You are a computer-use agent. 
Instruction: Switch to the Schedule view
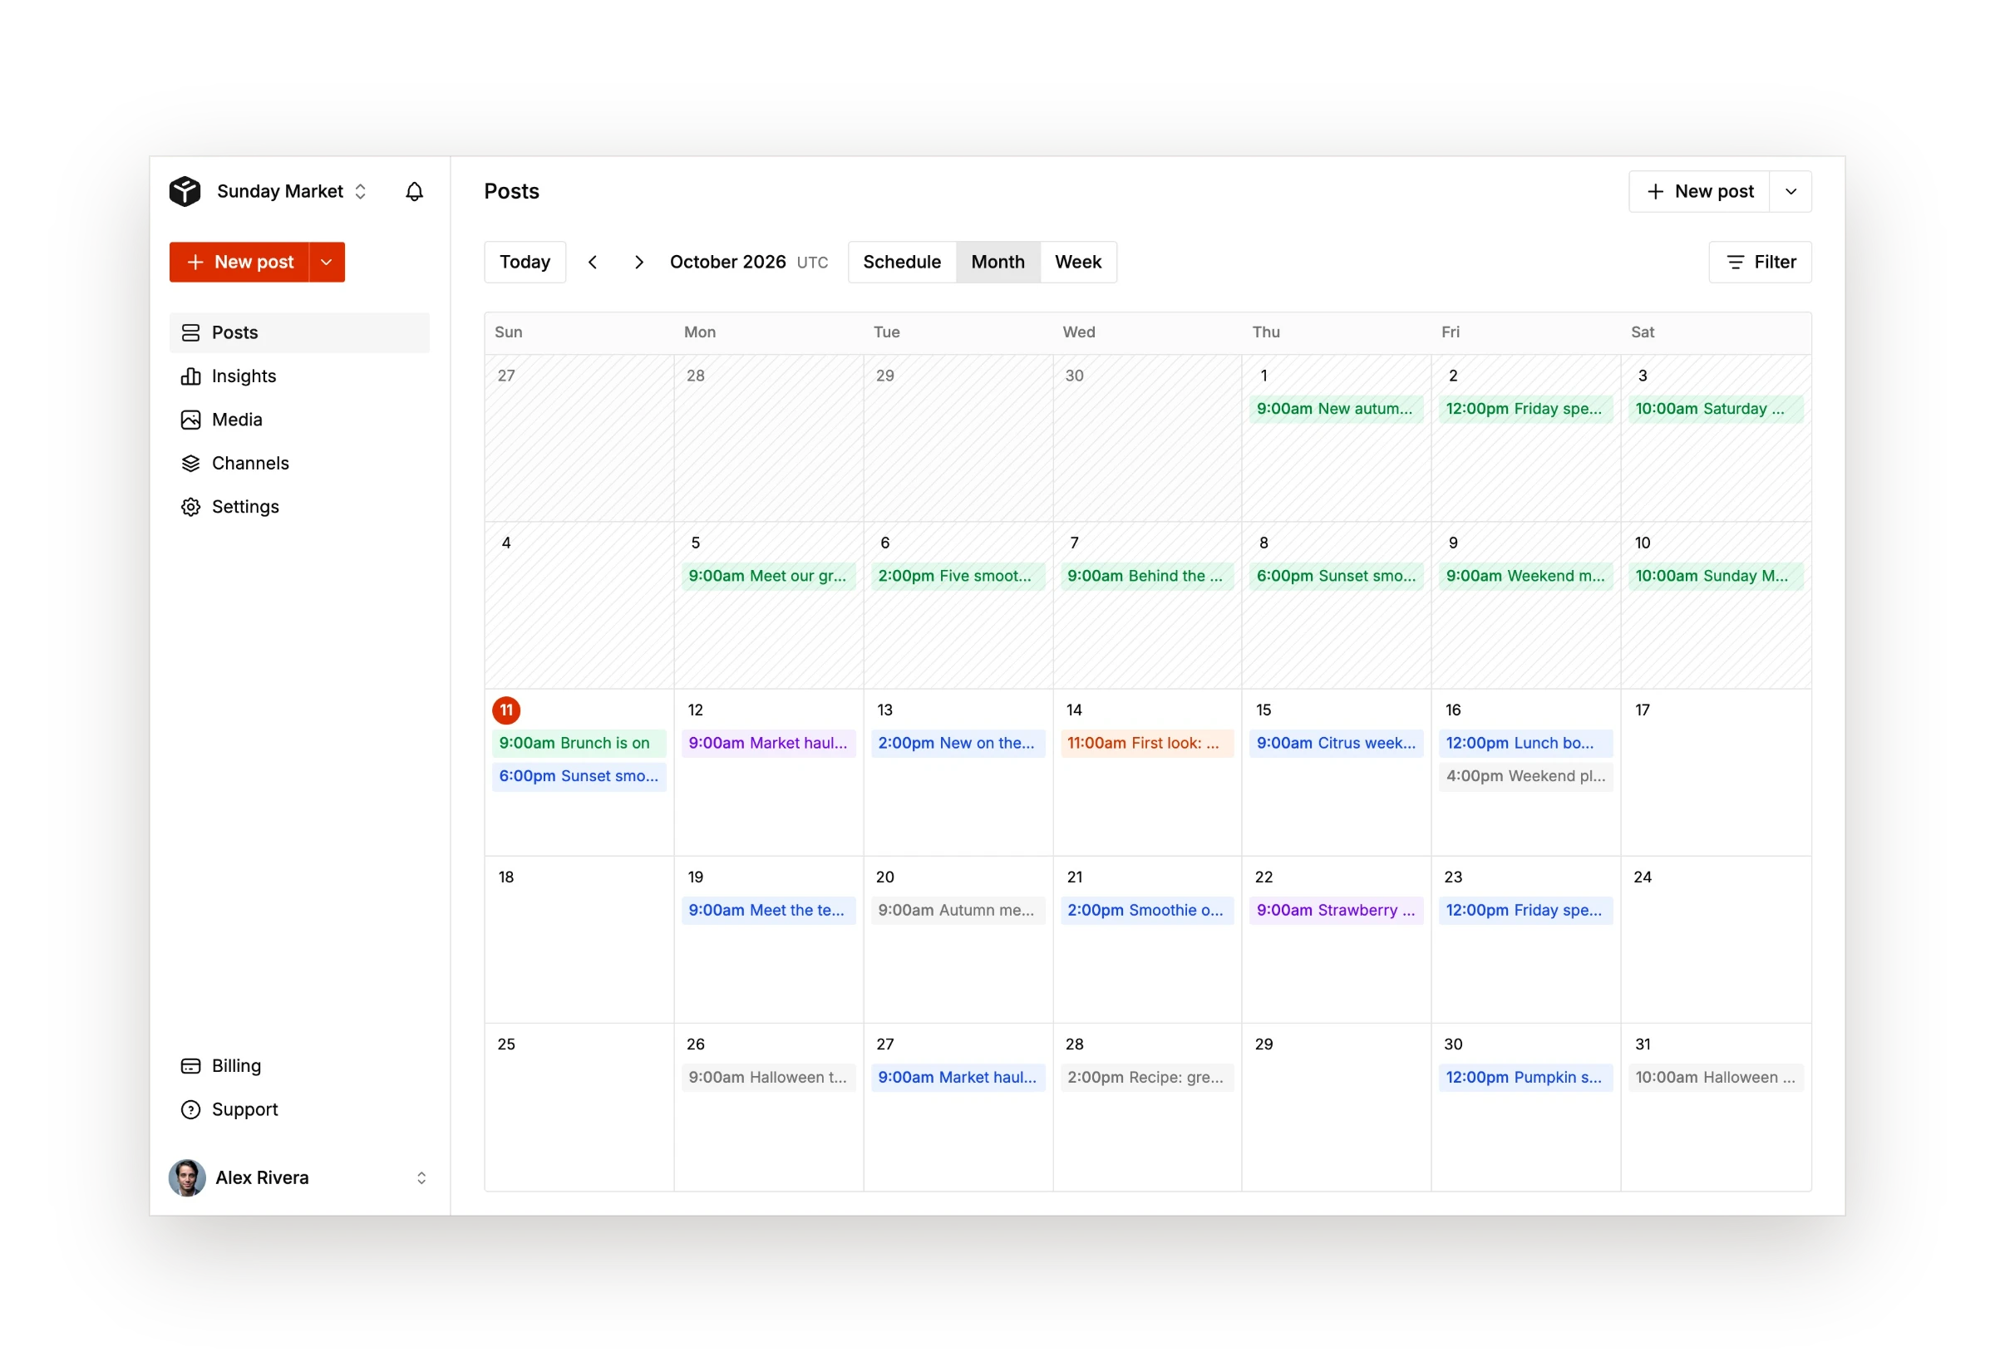click(902, 262)
